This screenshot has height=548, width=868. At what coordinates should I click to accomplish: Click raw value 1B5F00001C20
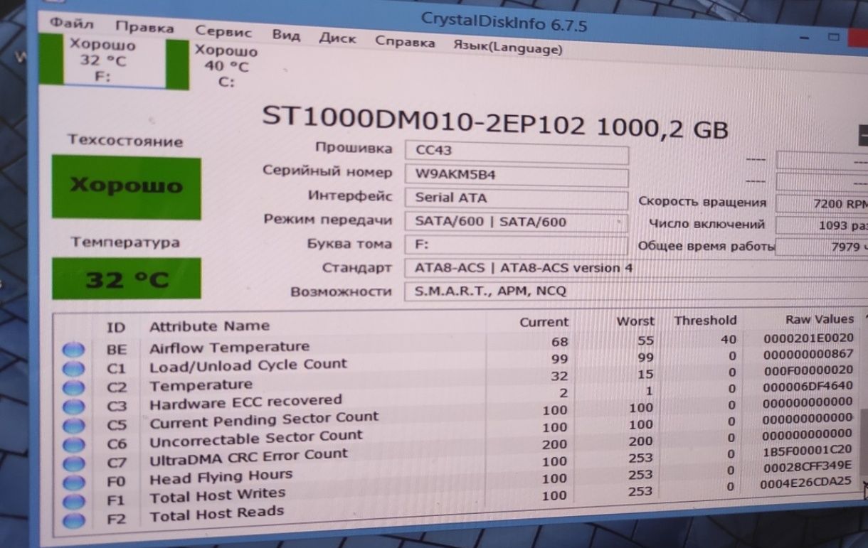808,451
